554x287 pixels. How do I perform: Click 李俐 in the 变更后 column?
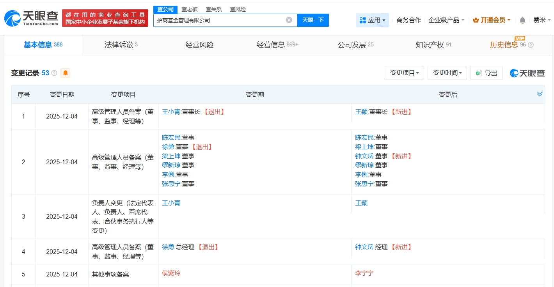[361, 175]
